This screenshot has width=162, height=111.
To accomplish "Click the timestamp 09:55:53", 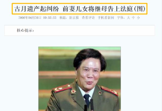I will (50, 18).
